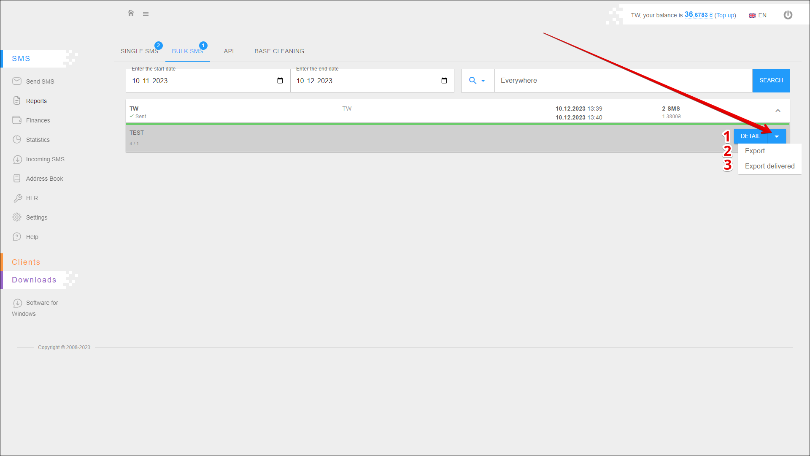Open Send SMS from sidebar
The width and height of the screenshot is (810, 456).
tap(40, 81)
